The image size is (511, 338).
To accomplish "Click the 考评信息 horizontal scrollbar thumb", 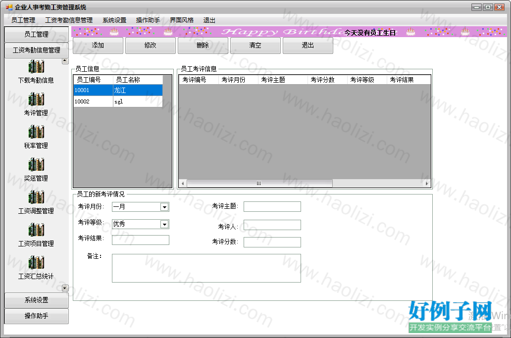I will click(x=259, y=183).
